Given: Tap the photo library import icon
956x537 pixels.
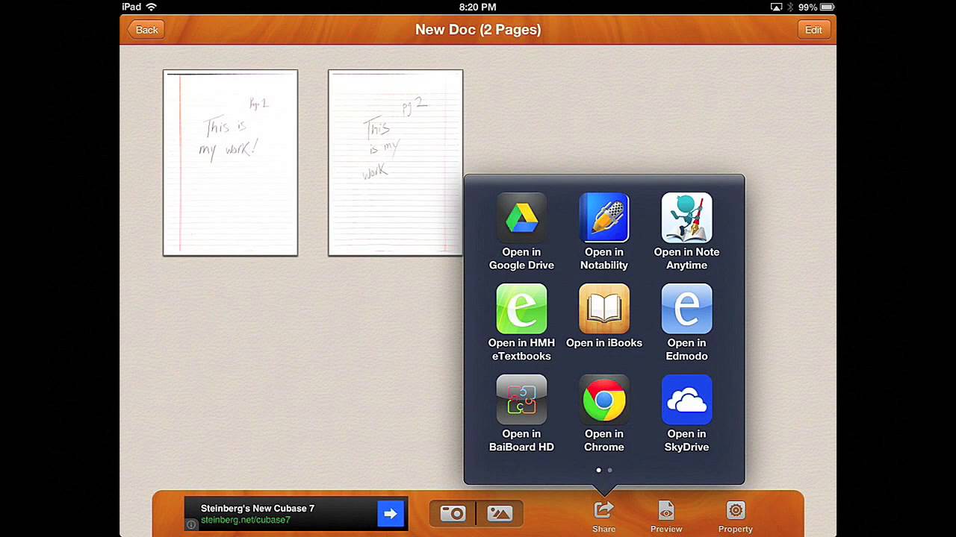Looking at the screenshot, I should [x=500, y=513].
